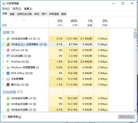Click the 110.1 MB memory cell

tap(71, 39)
